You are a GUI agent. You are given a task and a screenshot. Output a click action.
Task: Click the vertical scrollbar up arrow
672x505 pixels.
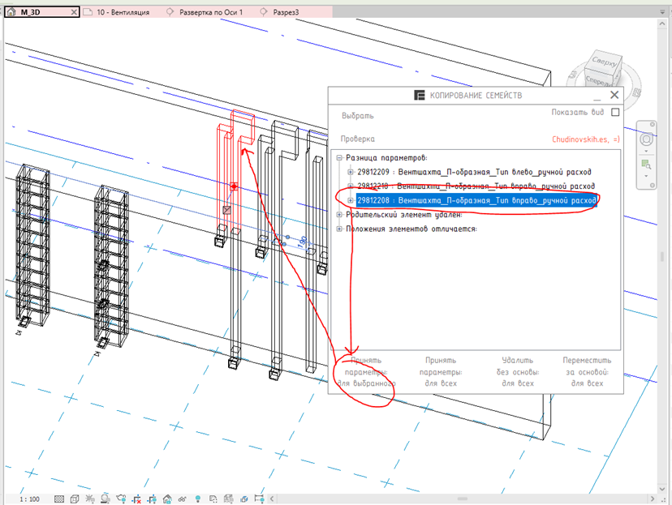point(662,25)
